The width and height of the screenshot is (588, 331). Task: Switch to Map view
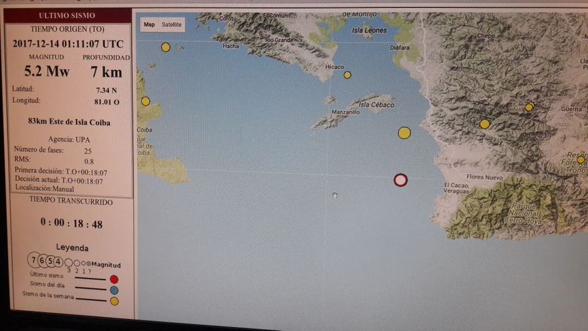tap(149, 25)
